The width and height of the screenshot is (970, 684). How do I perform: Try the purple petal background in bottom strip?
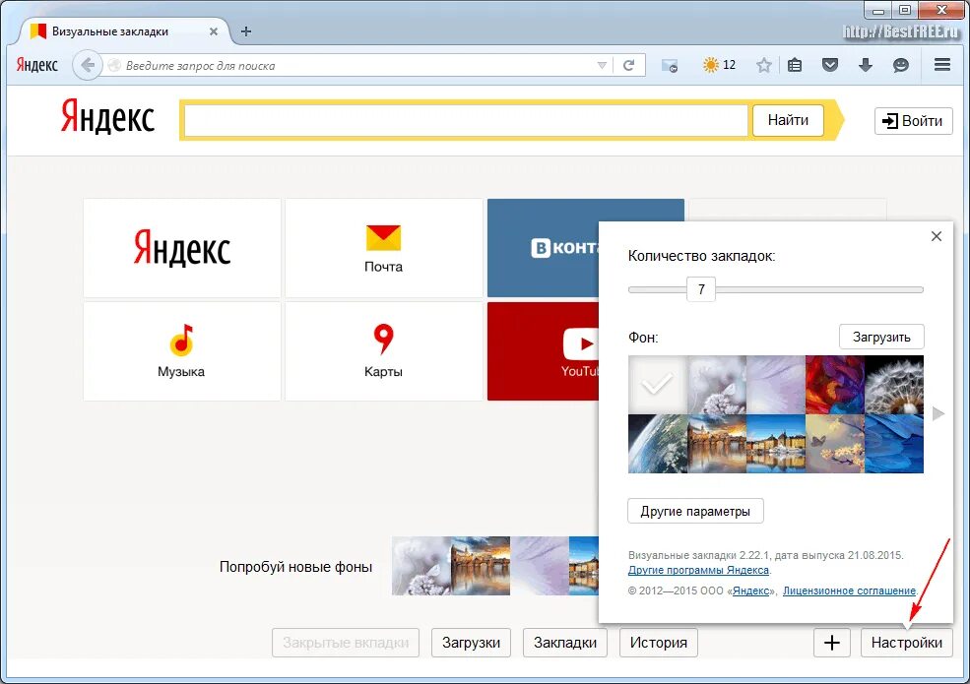click(540, 566)
